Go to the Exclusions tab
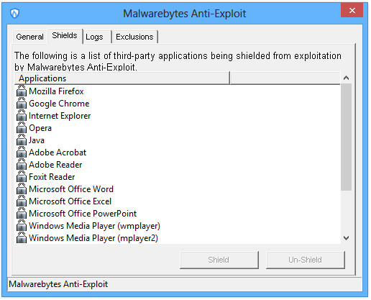Viewport: 371px width, 300px height. (135, 37)
